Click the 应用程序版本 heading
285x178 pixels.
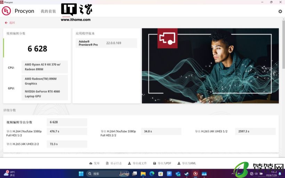85,33
